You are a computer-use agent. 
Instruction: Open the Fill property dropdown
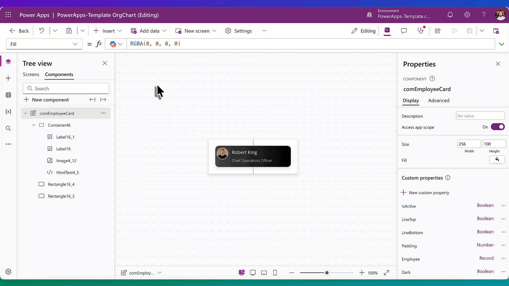pos(44,44)
